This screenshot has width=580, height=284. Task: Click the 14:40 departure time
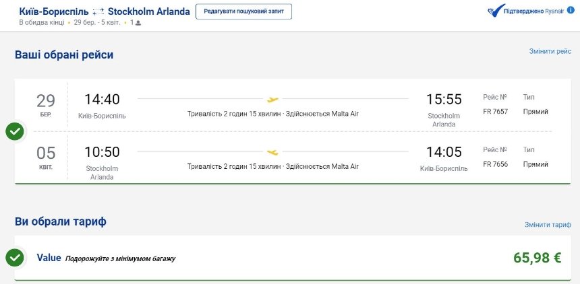102,100
